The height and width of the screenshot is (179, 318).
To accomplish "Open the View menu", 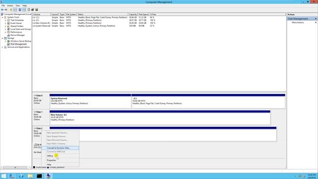I will click(18, 5).
